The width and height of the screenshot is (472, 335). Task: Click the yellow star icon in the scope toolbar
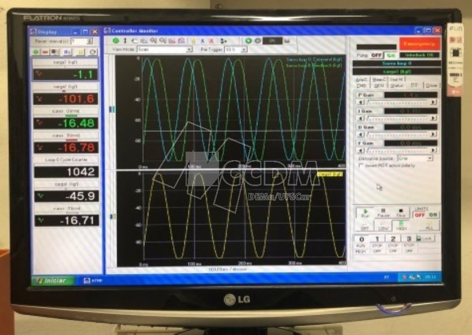coord(193,41)
